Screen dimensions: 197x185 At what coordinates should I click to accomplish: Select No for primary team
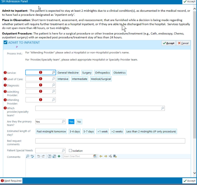coord(79,122)
